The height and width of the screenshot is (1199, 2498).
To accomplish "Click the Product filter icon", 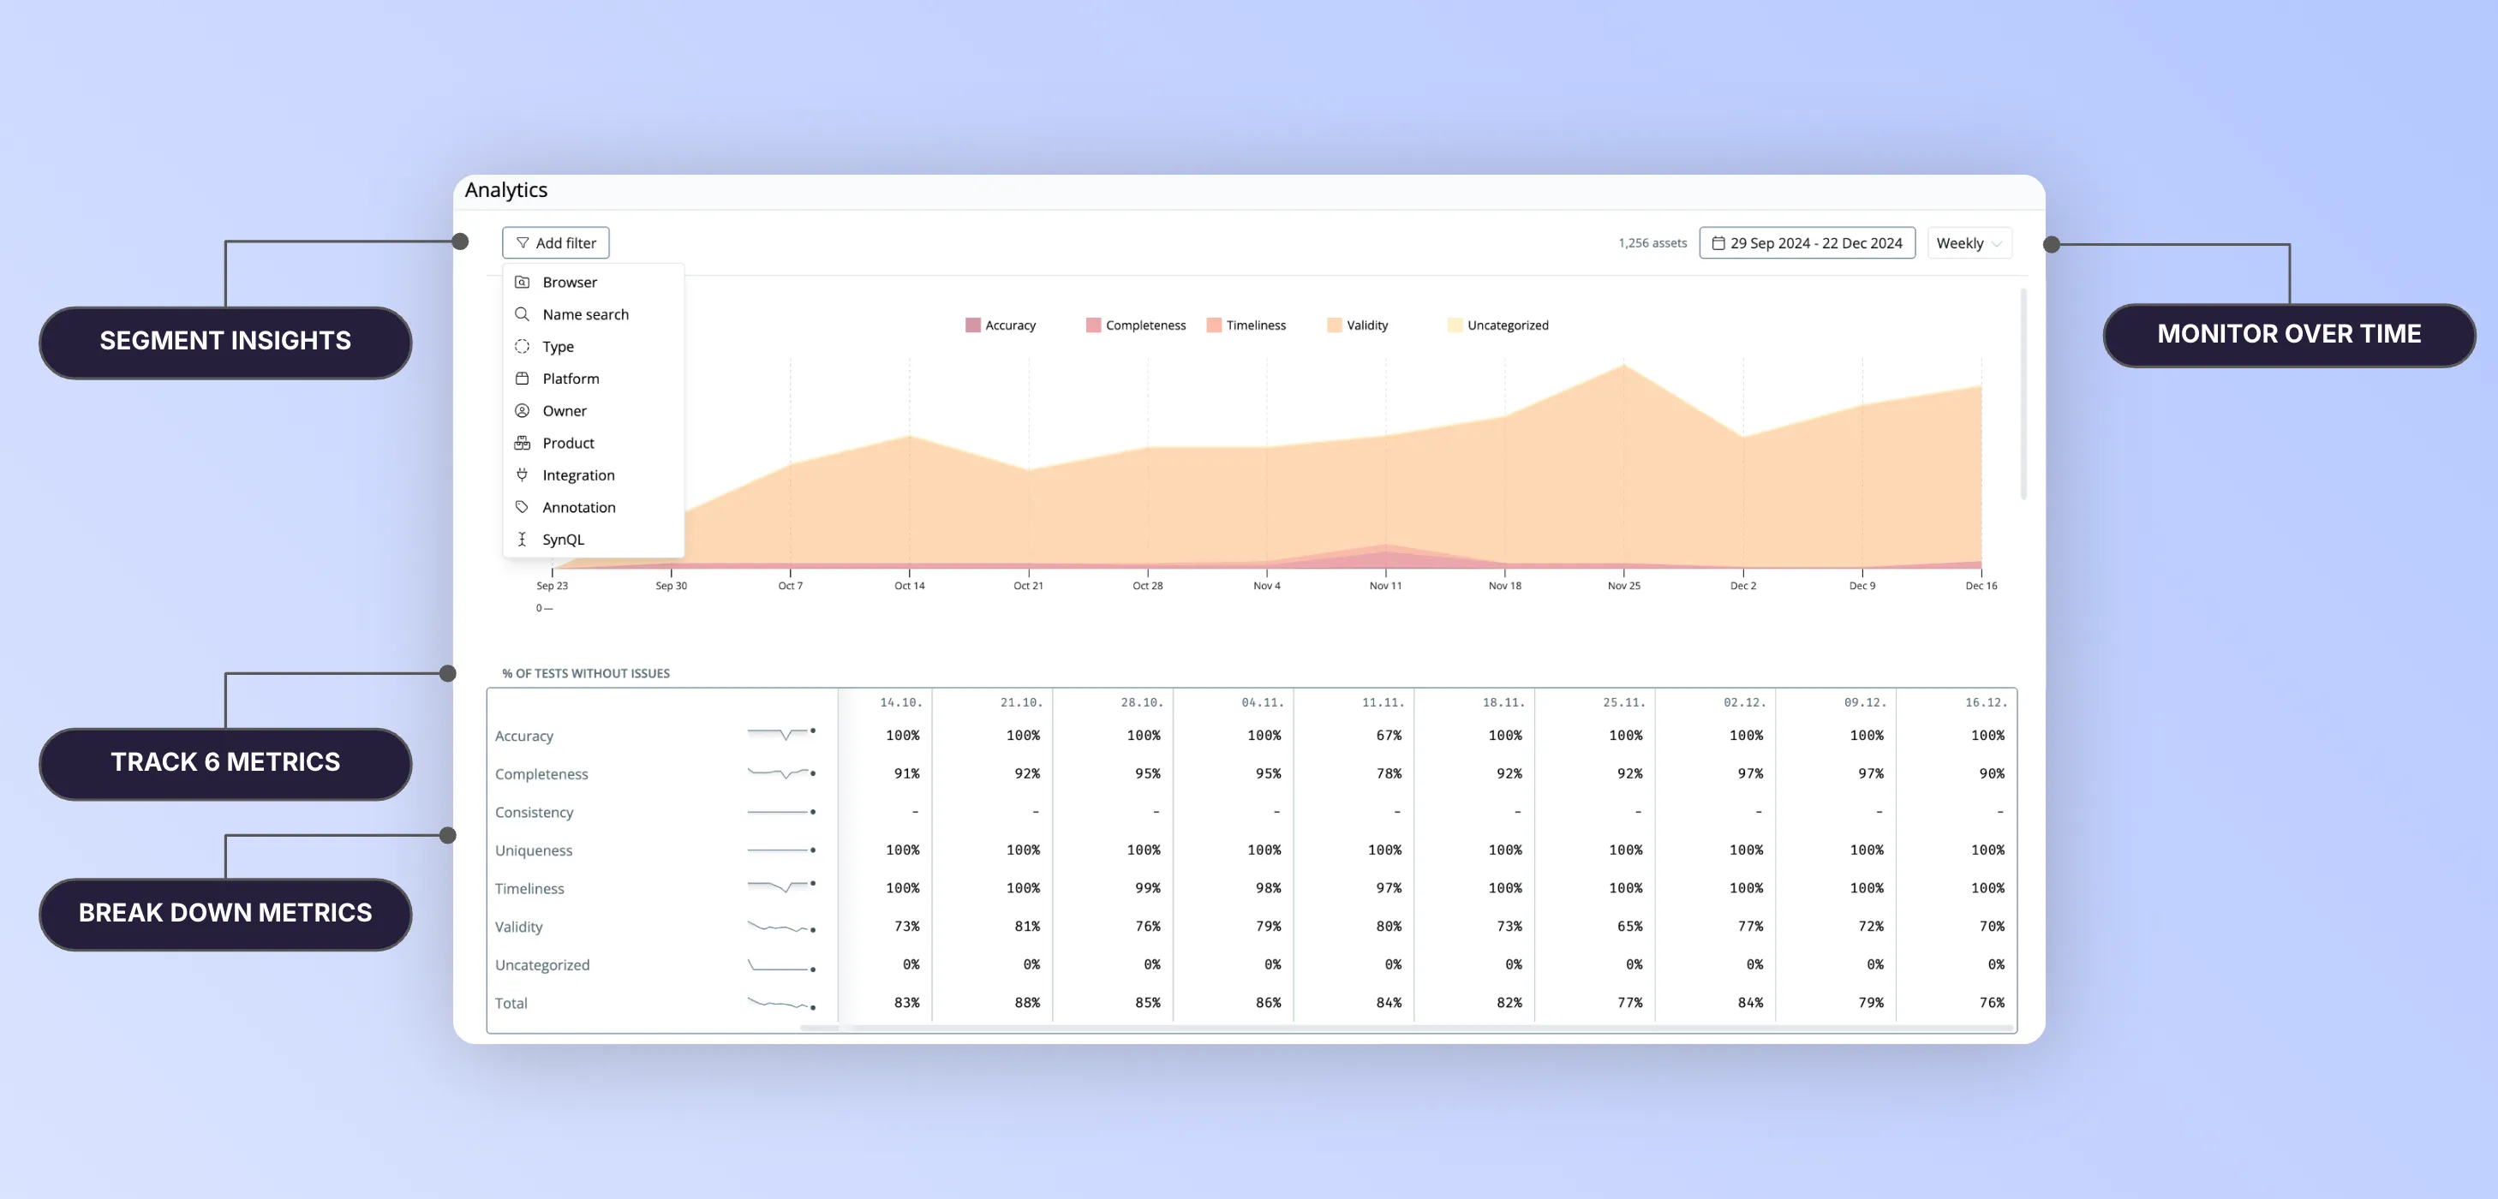I will (x=522, y=443).
